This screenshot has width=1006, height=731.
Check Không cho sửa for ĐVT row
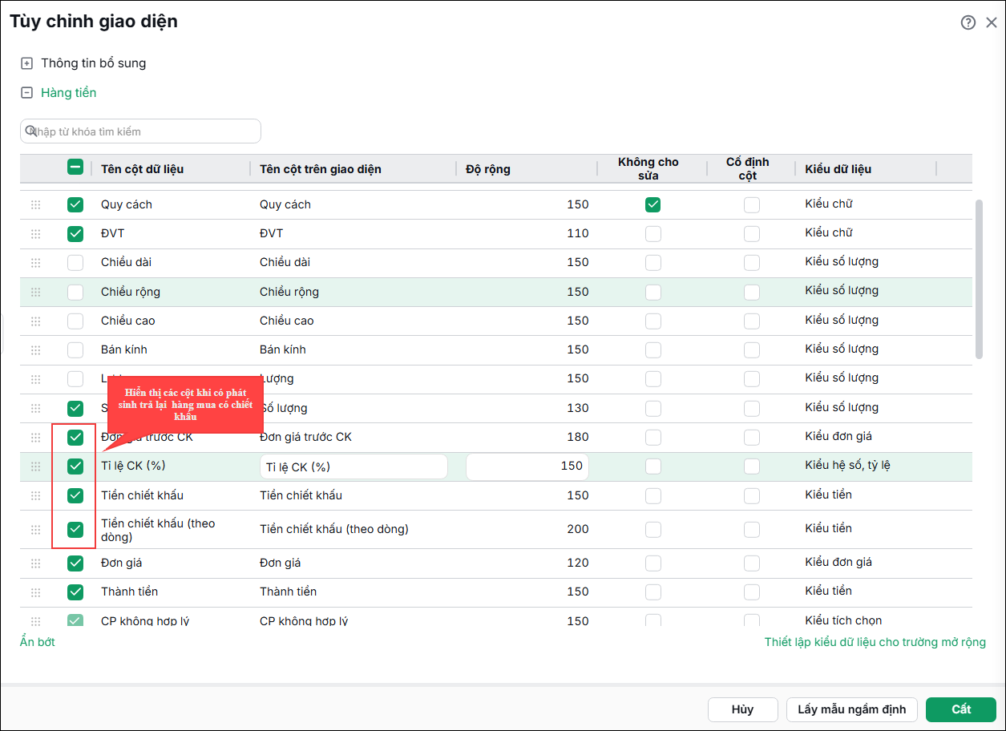(x=653, y=233)
